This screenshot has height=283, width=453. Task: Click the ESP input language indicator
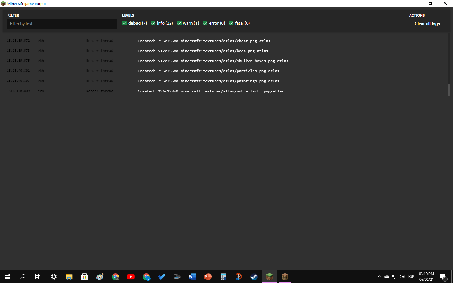point(411,277)
